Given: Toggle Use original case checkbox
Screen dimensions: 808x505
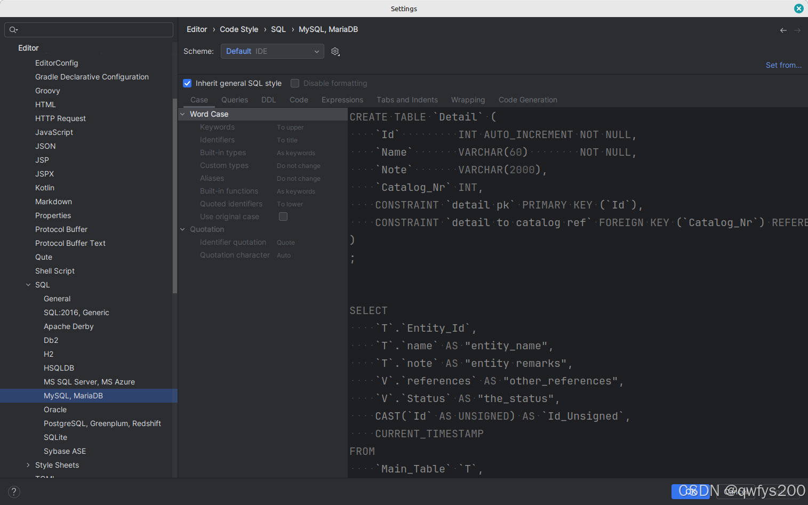Looking at the screenshot, I should pyautogui.click(x=283, y=217).
